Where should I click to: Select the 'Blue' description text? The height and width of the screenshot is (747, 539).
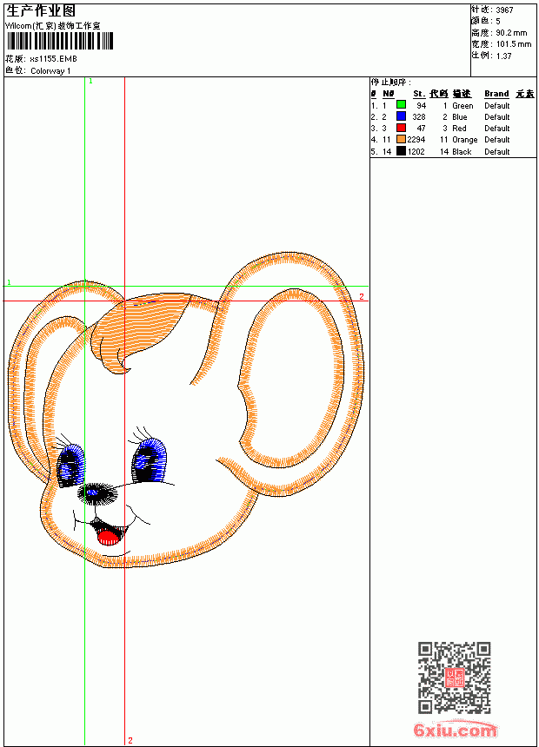460,117
